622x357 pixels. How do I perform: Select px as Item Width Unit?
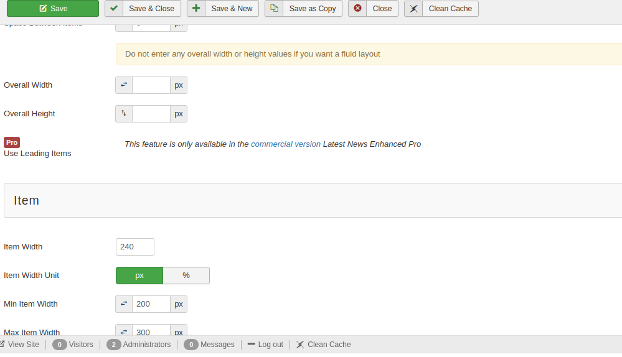point(139,276)
